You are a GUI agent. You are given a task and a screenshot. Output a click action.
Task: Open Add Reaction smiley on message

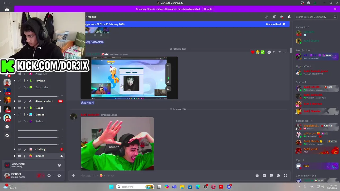point(269,52)
